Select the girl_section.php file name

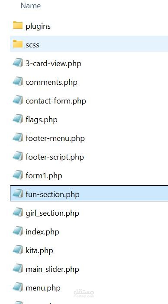(52, 213)
